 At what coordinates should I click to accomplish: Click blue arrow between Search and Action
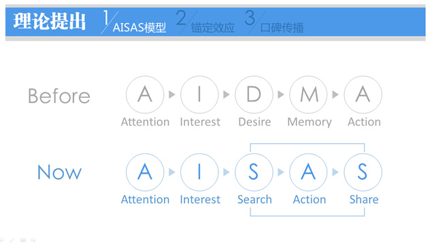click(x=281, y=172)
